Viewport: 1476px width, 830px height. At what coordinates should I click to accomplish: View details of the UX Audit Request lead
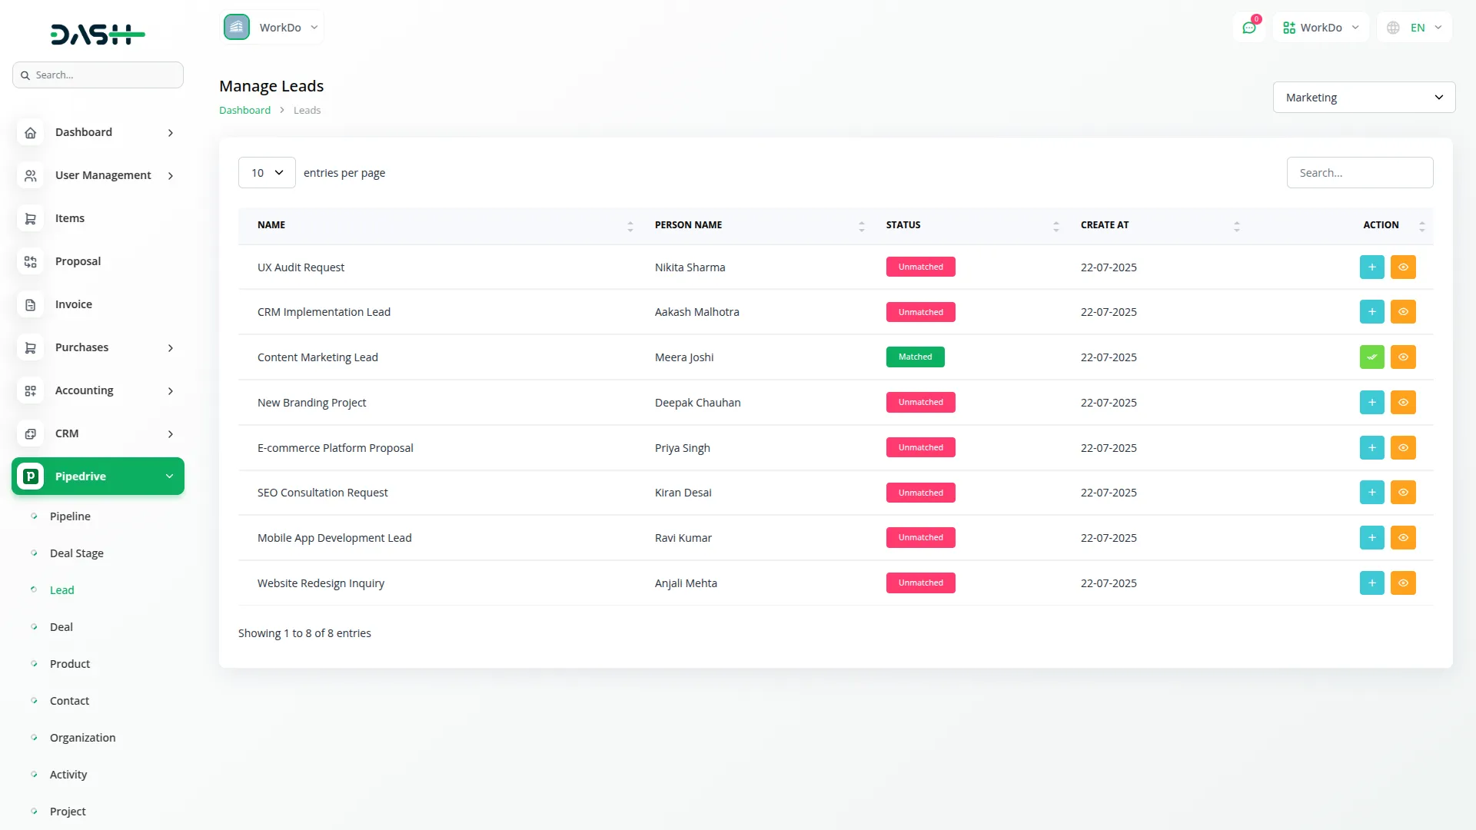point(1403,267)
